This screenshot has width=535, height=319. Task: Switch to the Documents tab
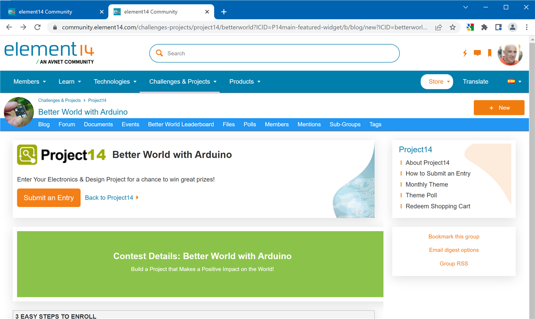[98, 124]
